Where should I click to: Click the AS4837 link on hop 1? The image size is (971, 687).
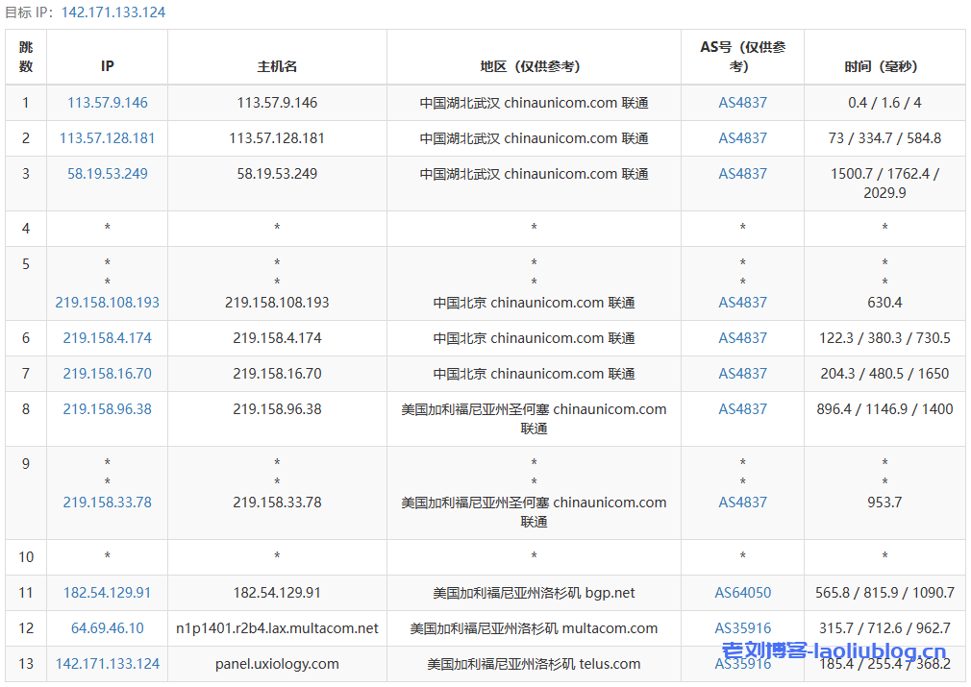pyautogui.click(x=741, y=102)
